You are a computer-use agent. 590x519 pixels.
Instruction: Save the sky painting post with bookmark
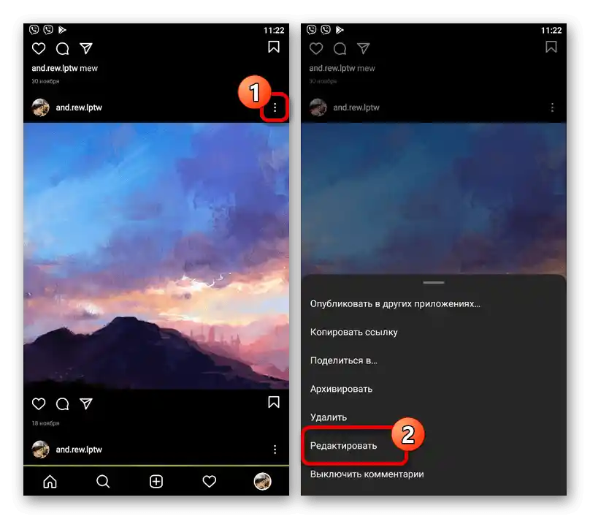[x=274, y=402]
